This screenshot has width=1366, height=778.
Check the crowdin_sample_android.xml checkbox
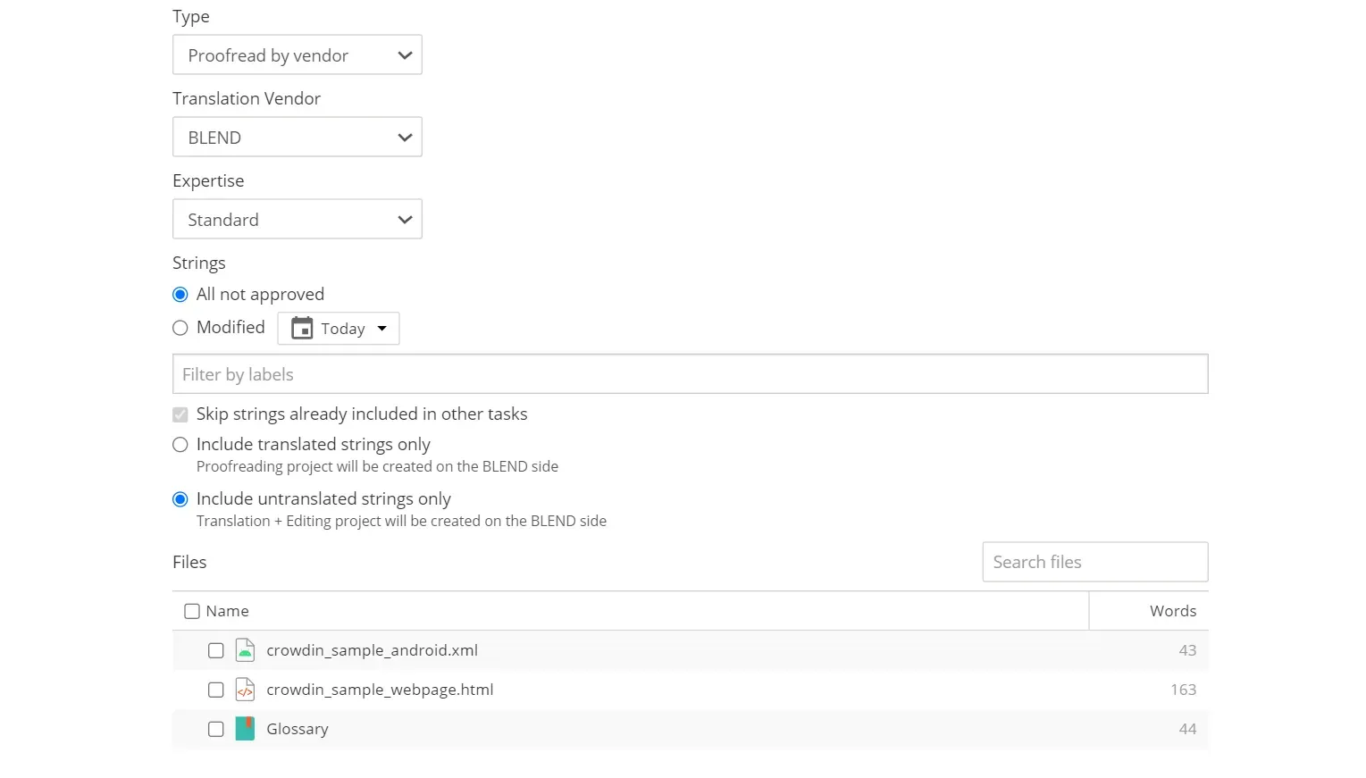point(215,650)
